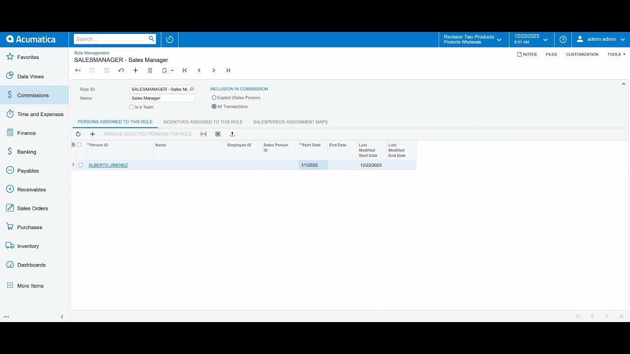Check the Alberto Jimenez row checkbox
The width and height of the screenshot is (630, 354).
pyautogui.click(x=81, y=165)
